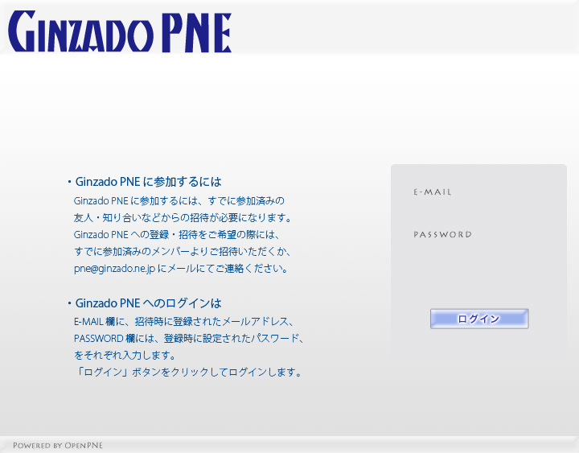Image resolution: width=579 pixels, height=453 pixels.
Task: Select the heading Ginzado PNE へのログインは
Action: click(148, 303)
